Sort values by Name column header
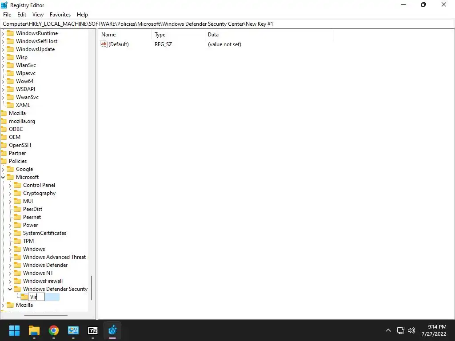 125,35
